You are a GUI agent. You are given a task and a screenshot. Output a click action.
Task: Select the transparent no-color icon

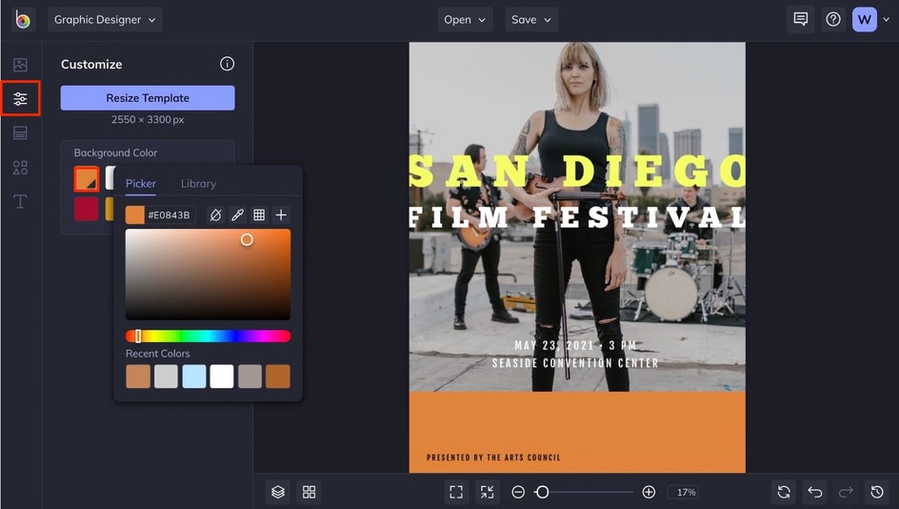[x=215, y=215]
